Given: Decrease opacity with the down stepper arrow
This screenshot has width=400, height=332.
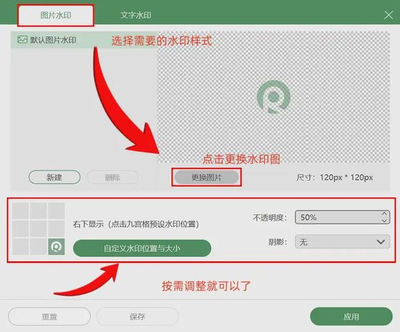Looking at the screenshot, I should pos(384,221).
